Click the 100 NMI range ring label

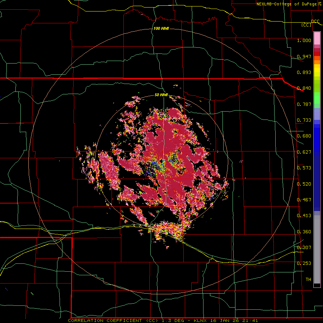(x=161, y=28)
